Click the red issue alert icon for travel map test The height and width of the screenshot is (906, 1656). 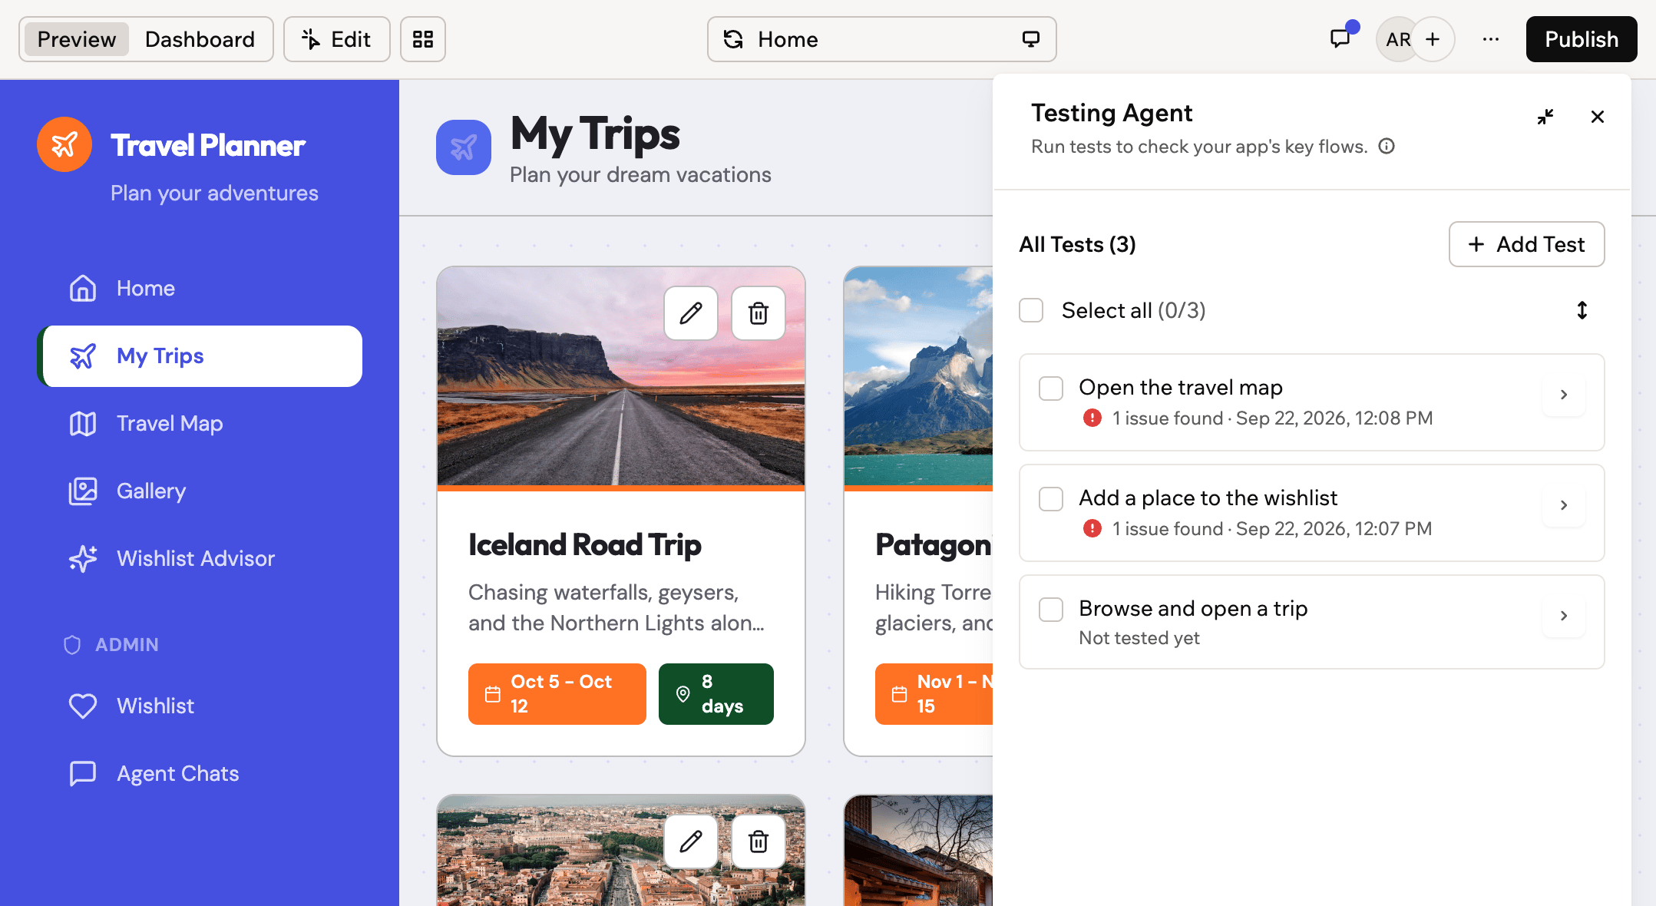[1092, 418]
